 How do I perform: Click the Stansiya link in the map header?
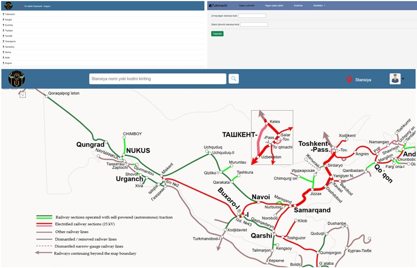point(363,79)
